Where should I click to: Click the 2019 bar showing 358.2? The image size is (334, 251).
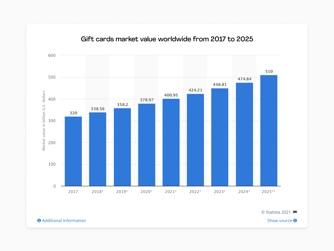122,147
